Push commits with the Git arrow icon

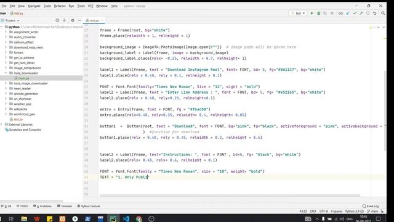point(361,13)
